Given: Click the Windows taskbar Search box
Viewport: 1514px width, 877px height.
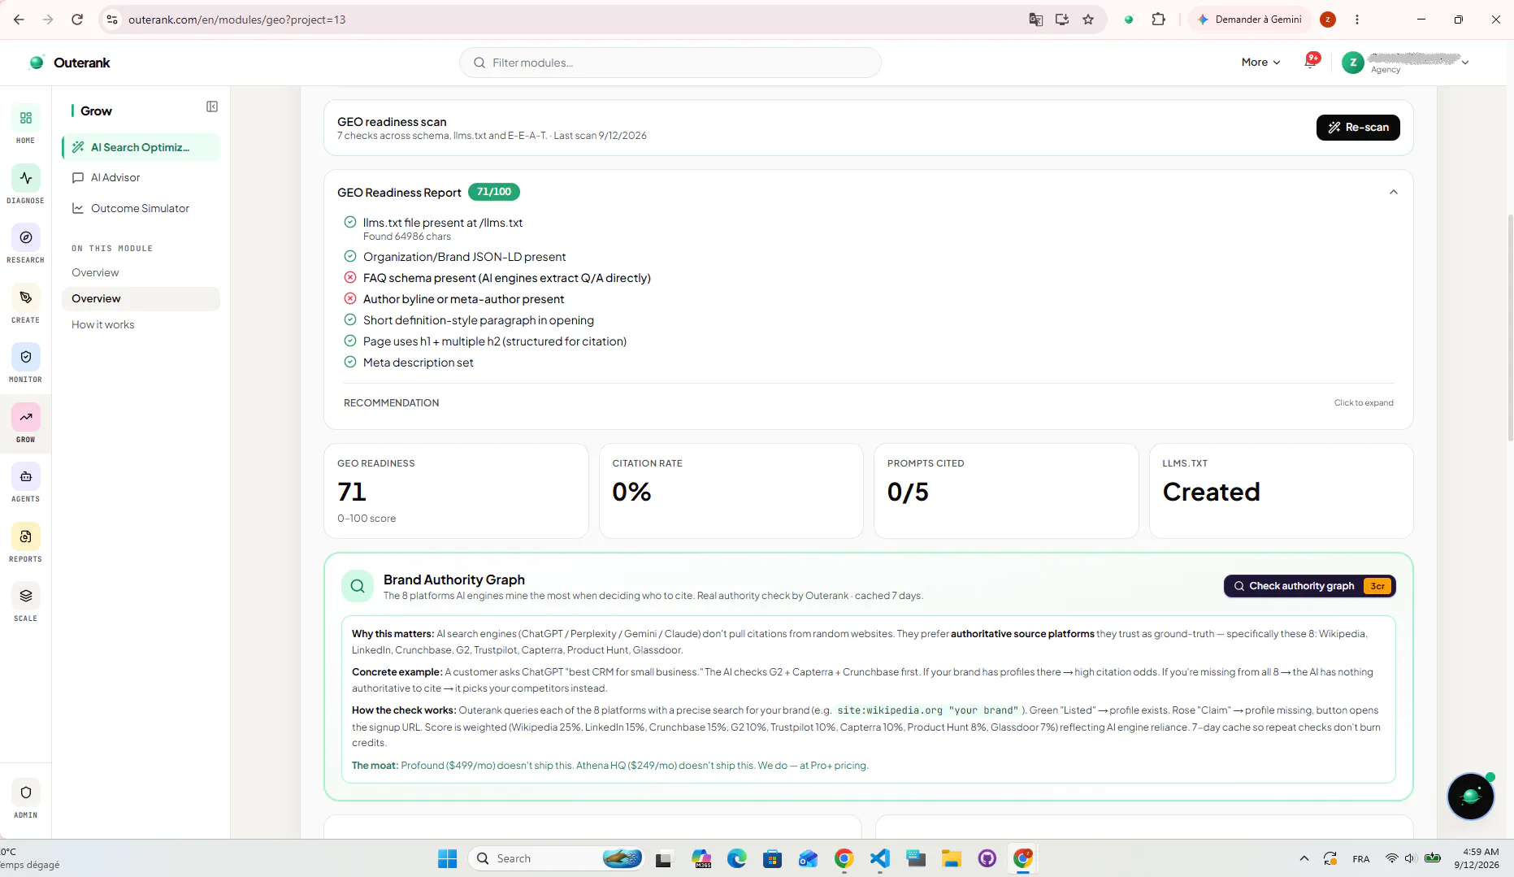Looking at the screenshot, I should click(557, 858).
